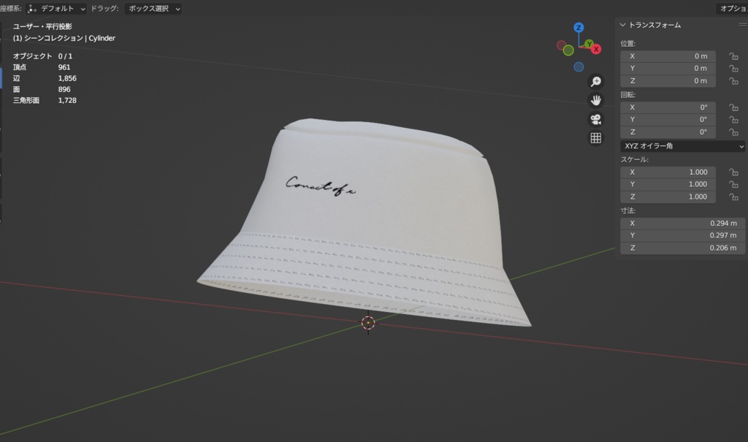Open the XYZ オイラー角 rotation mode dropdown
Image resolution: width=748 pixels, height=442 pixels.
click(x=683, y=146)
